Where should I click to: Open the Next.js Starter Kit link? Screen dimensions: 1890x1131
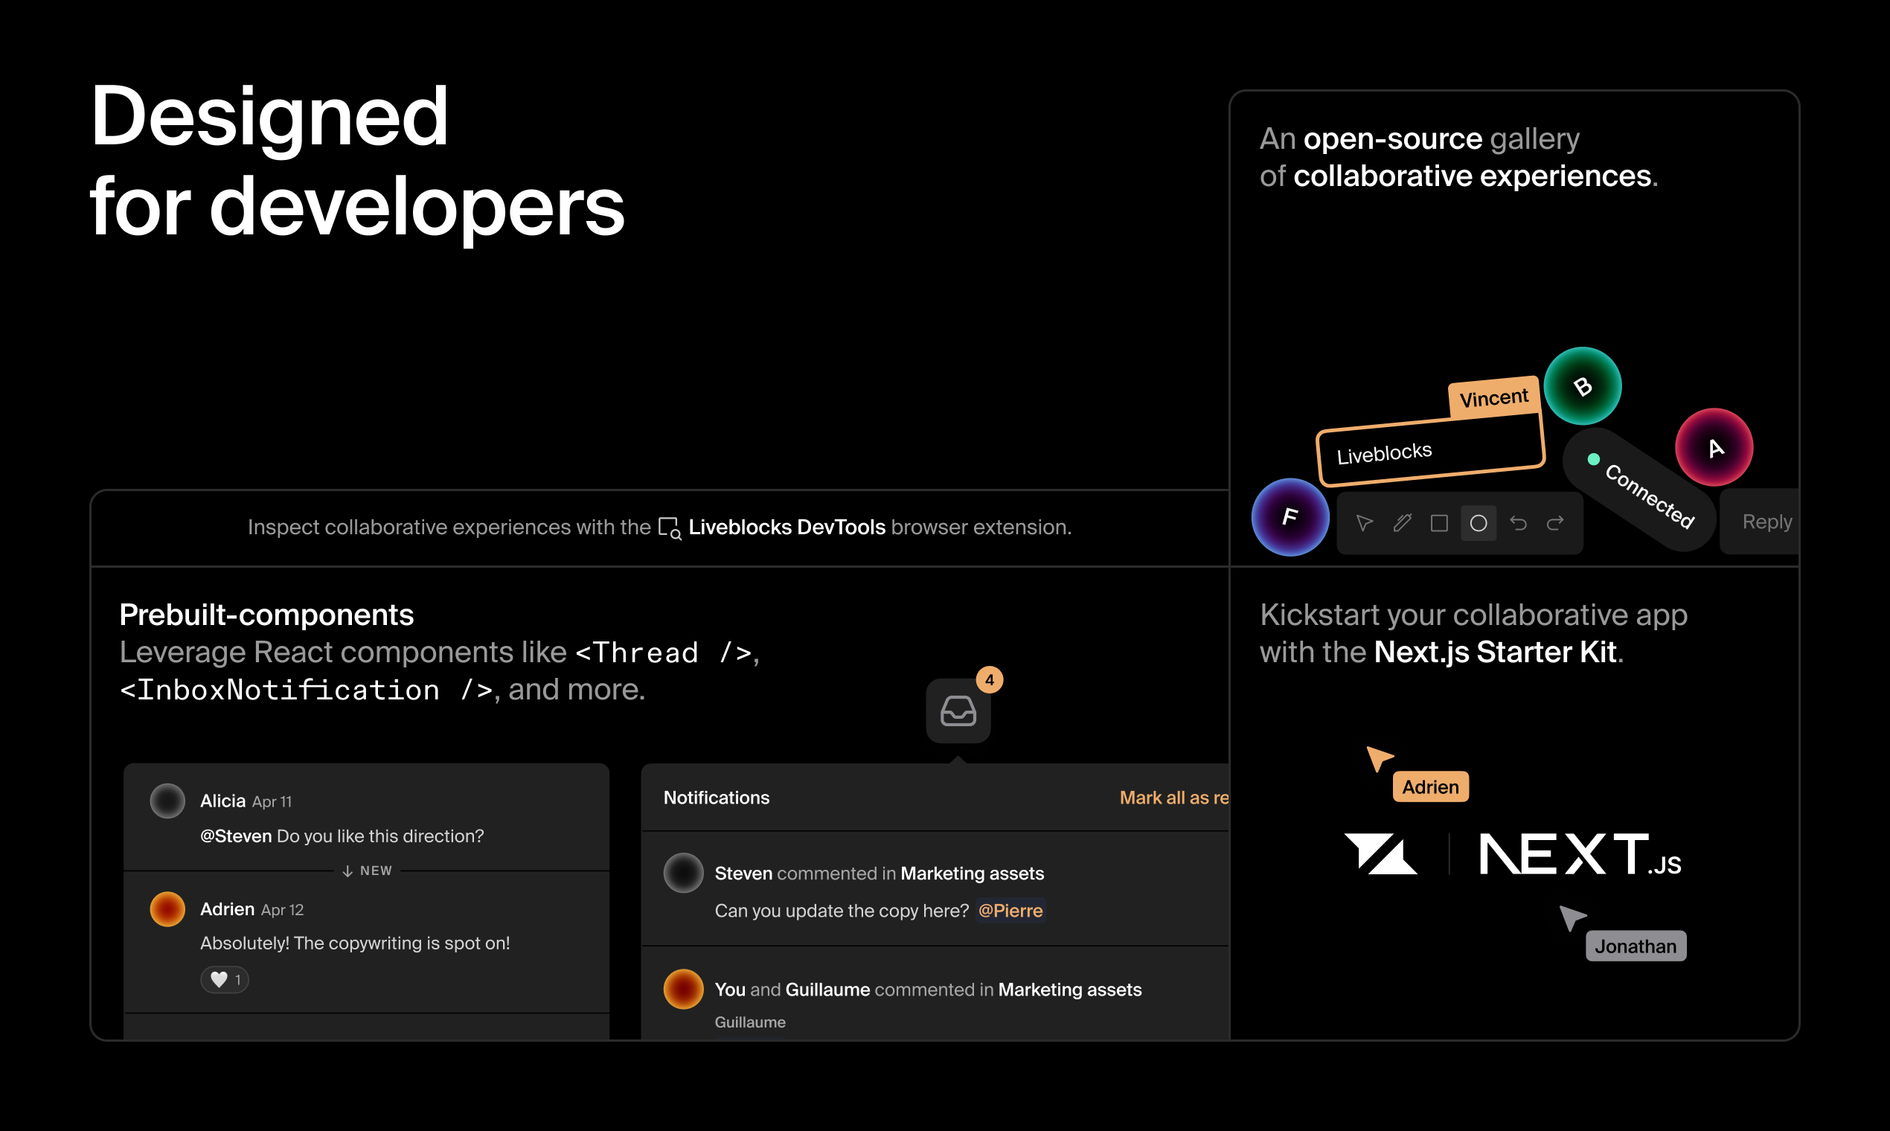pos(1495,653)
